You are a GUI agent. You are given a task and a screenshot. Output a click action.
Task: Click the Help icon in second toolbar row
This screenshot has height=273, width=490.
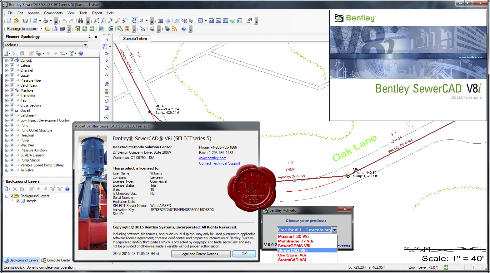(184, 29)
